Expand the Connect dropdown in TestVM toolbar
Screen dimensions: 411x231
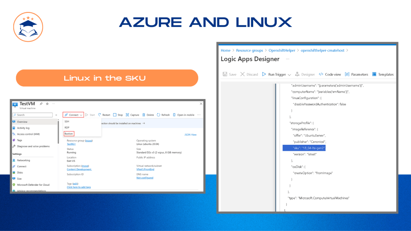tap(73, 115)
